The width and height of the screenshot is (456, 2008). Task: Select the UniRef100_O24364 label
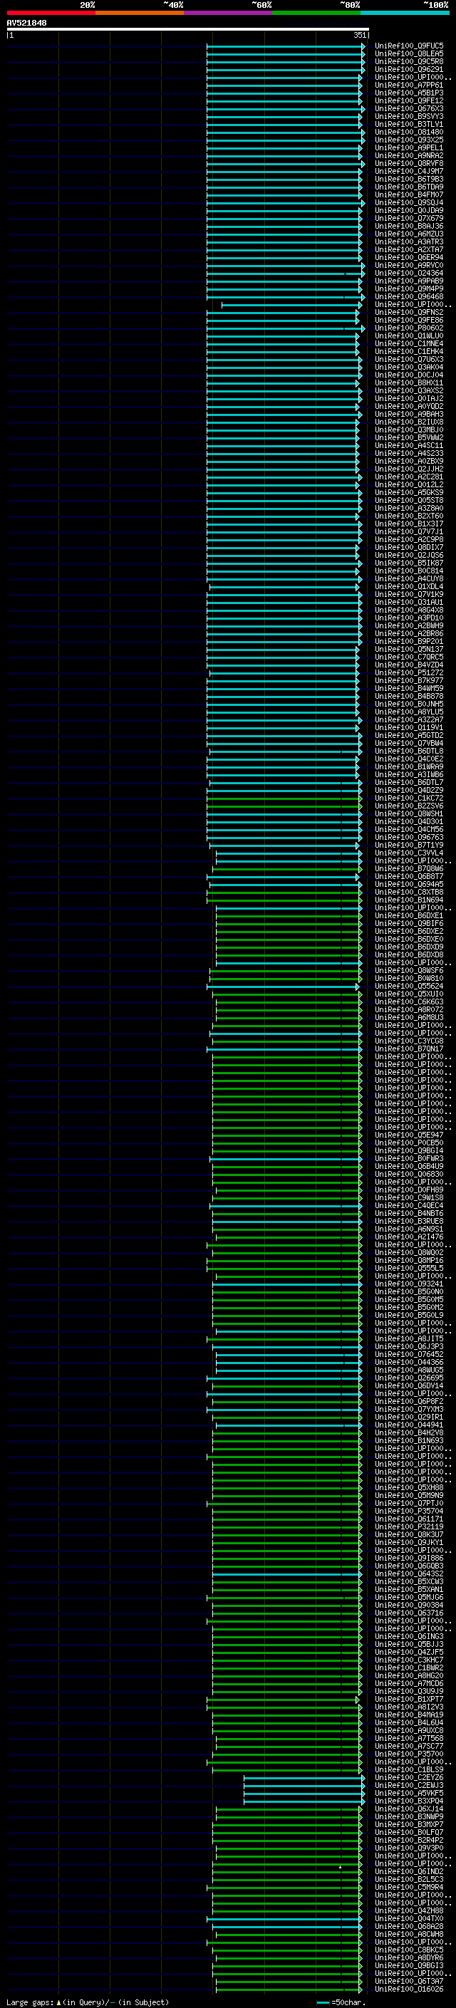[409, 273]
